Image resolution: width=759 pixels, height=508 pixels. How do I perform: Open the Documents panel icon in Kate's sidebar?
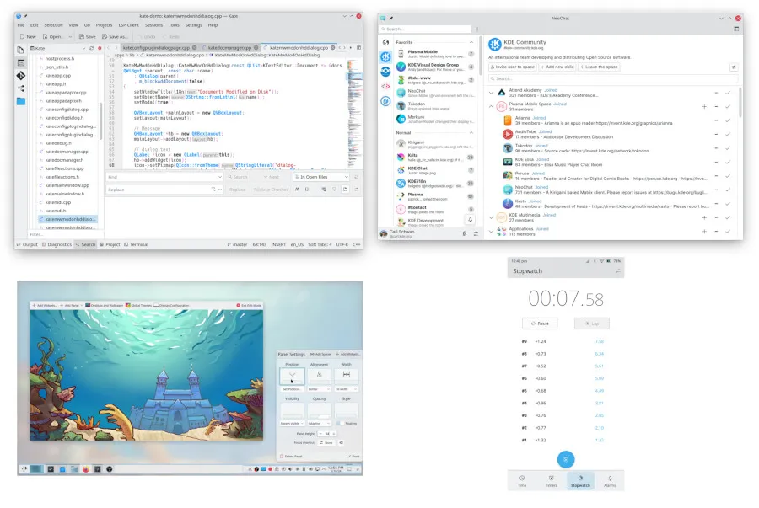pyautogui.click(x=20, y=50)
